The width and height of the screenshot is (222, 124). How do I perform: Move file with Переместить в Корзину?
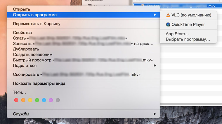pyautogui.click(x=83, y=24)
